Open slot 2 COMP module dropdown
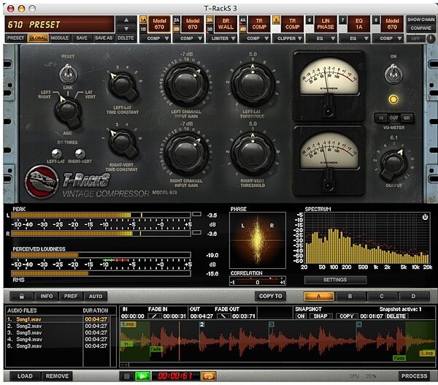 (188, 38)
